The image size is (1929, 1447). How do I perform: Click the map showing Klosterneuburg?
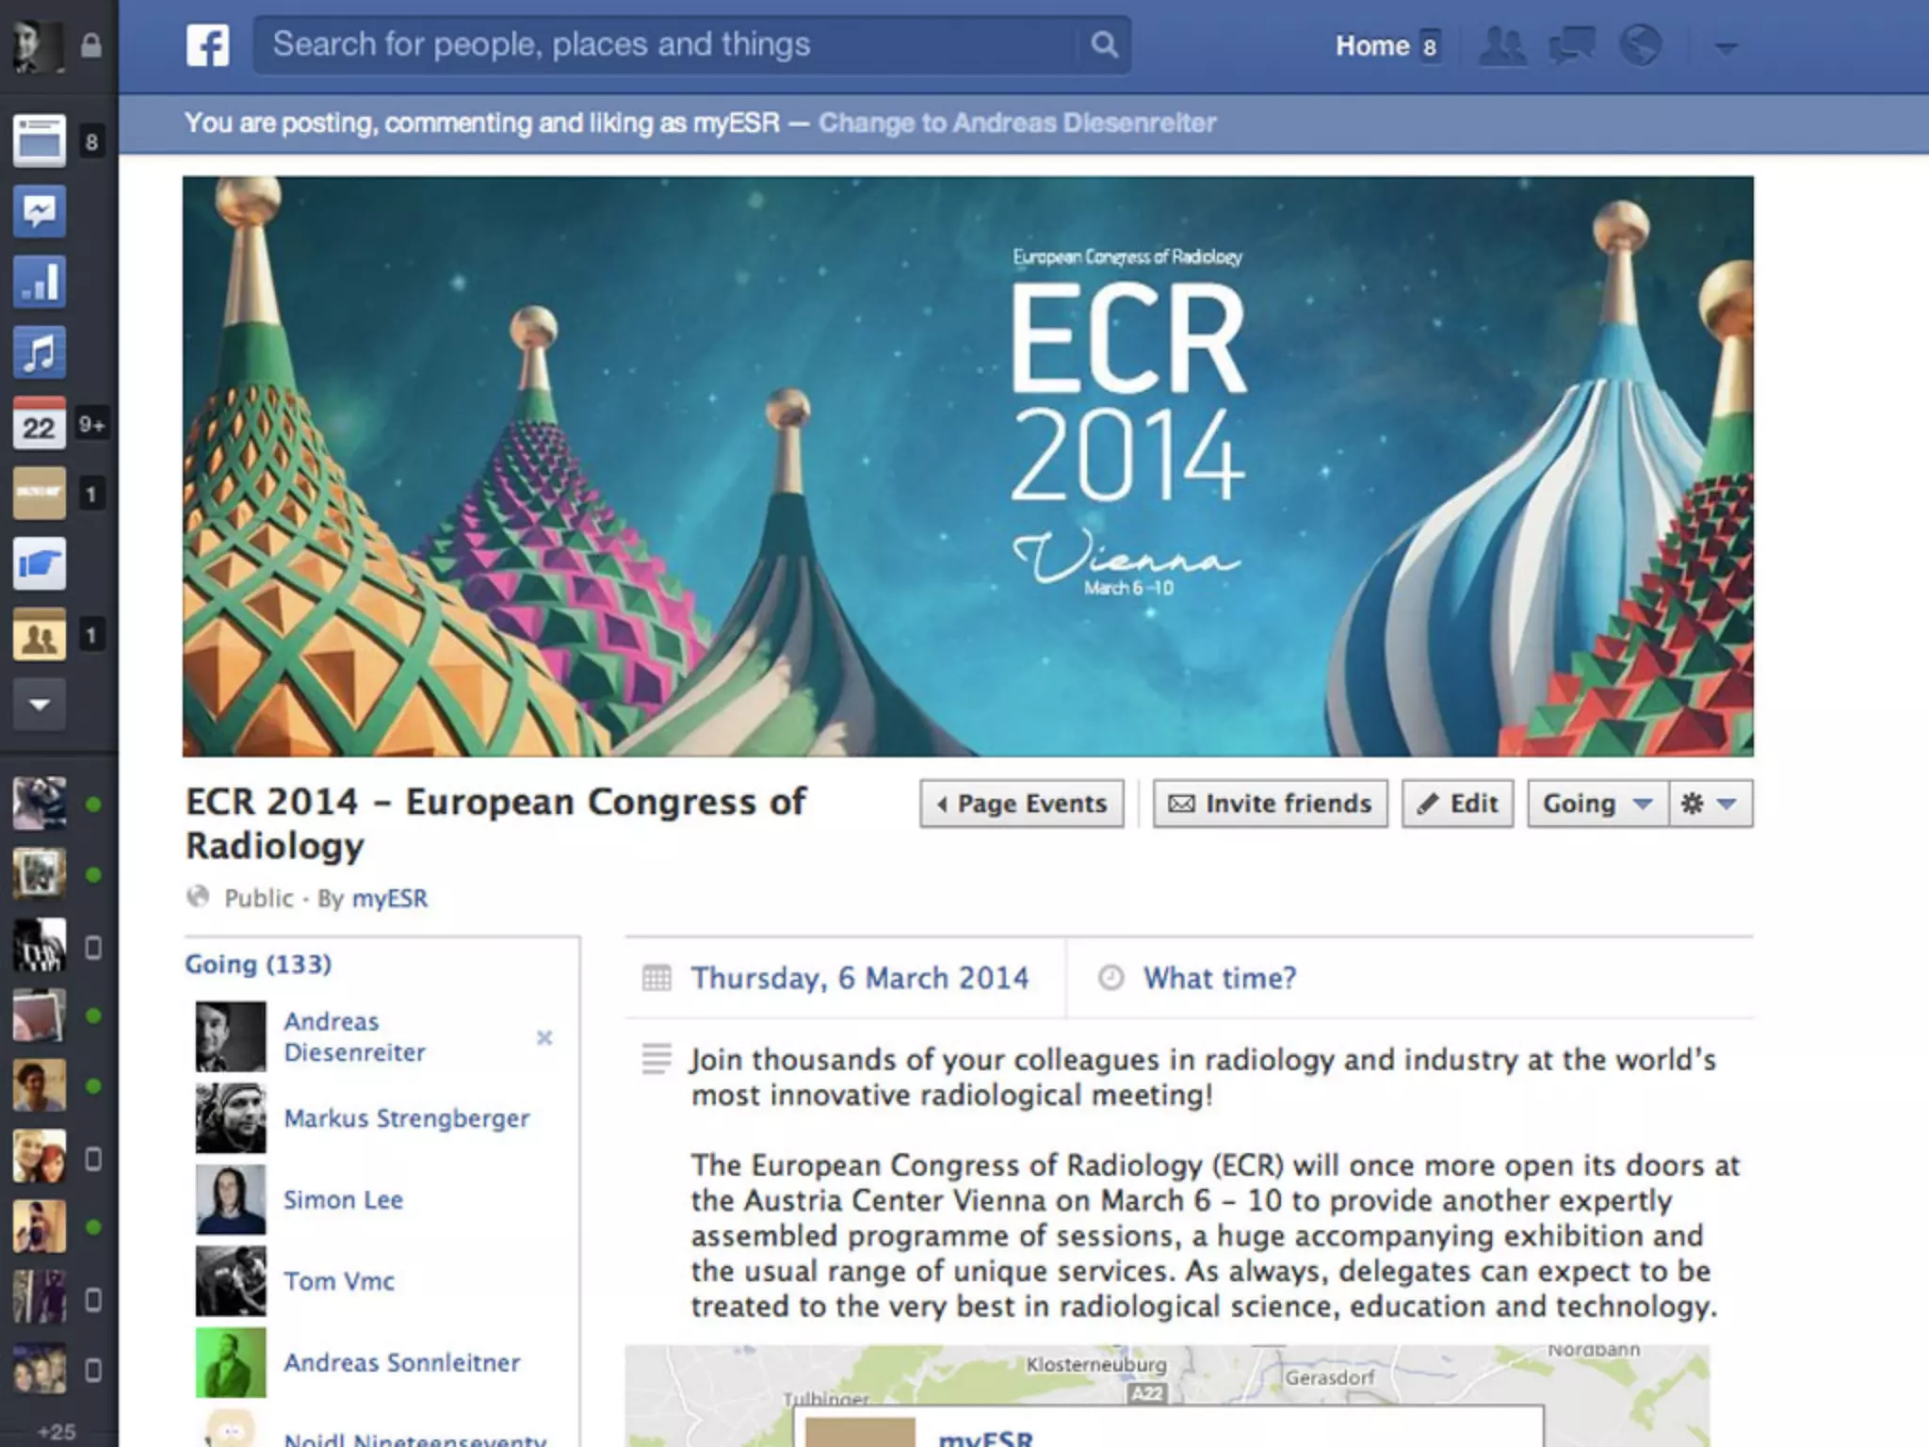coord(1167,1396)
